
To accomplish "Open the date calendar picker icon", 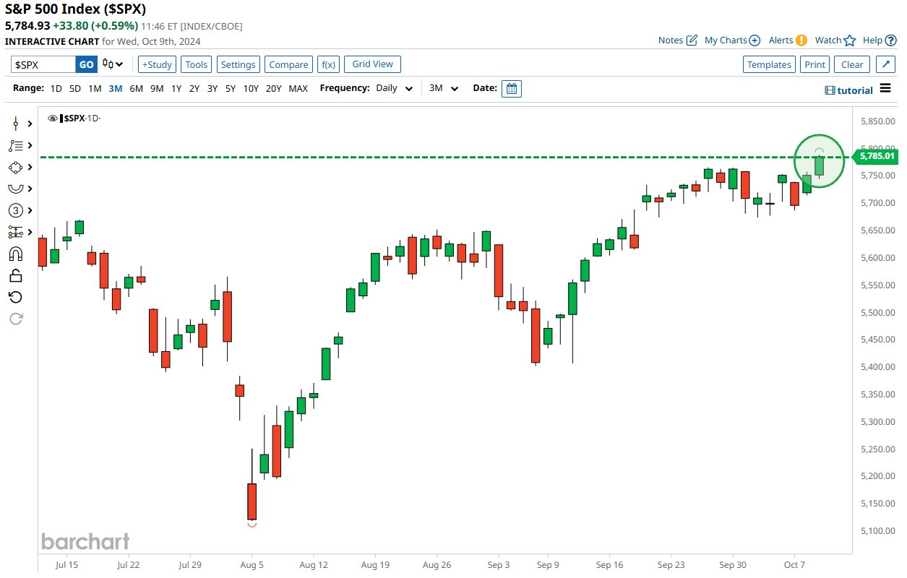I will pyautogui.click(x=512, y=88).
